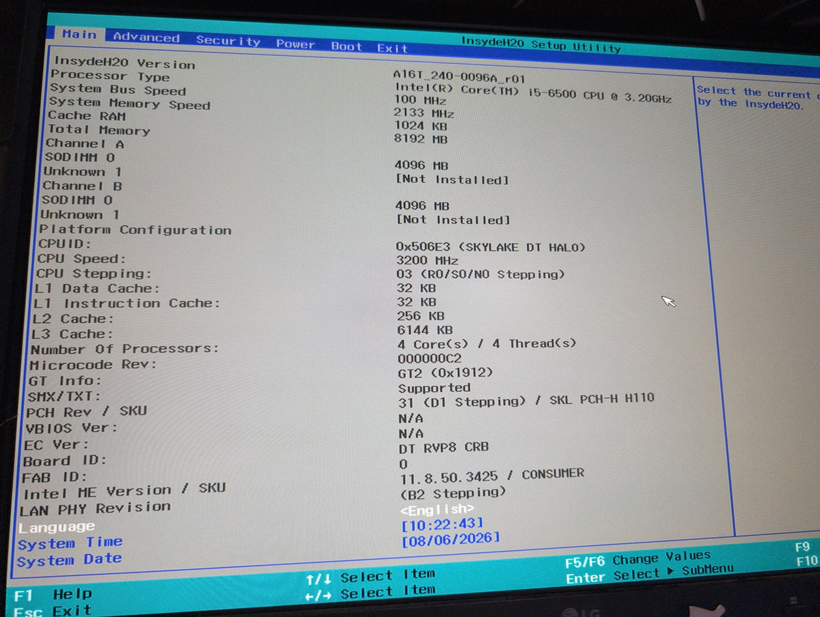
Task: Open the Advanced tab
Action: tap(146, 38)
